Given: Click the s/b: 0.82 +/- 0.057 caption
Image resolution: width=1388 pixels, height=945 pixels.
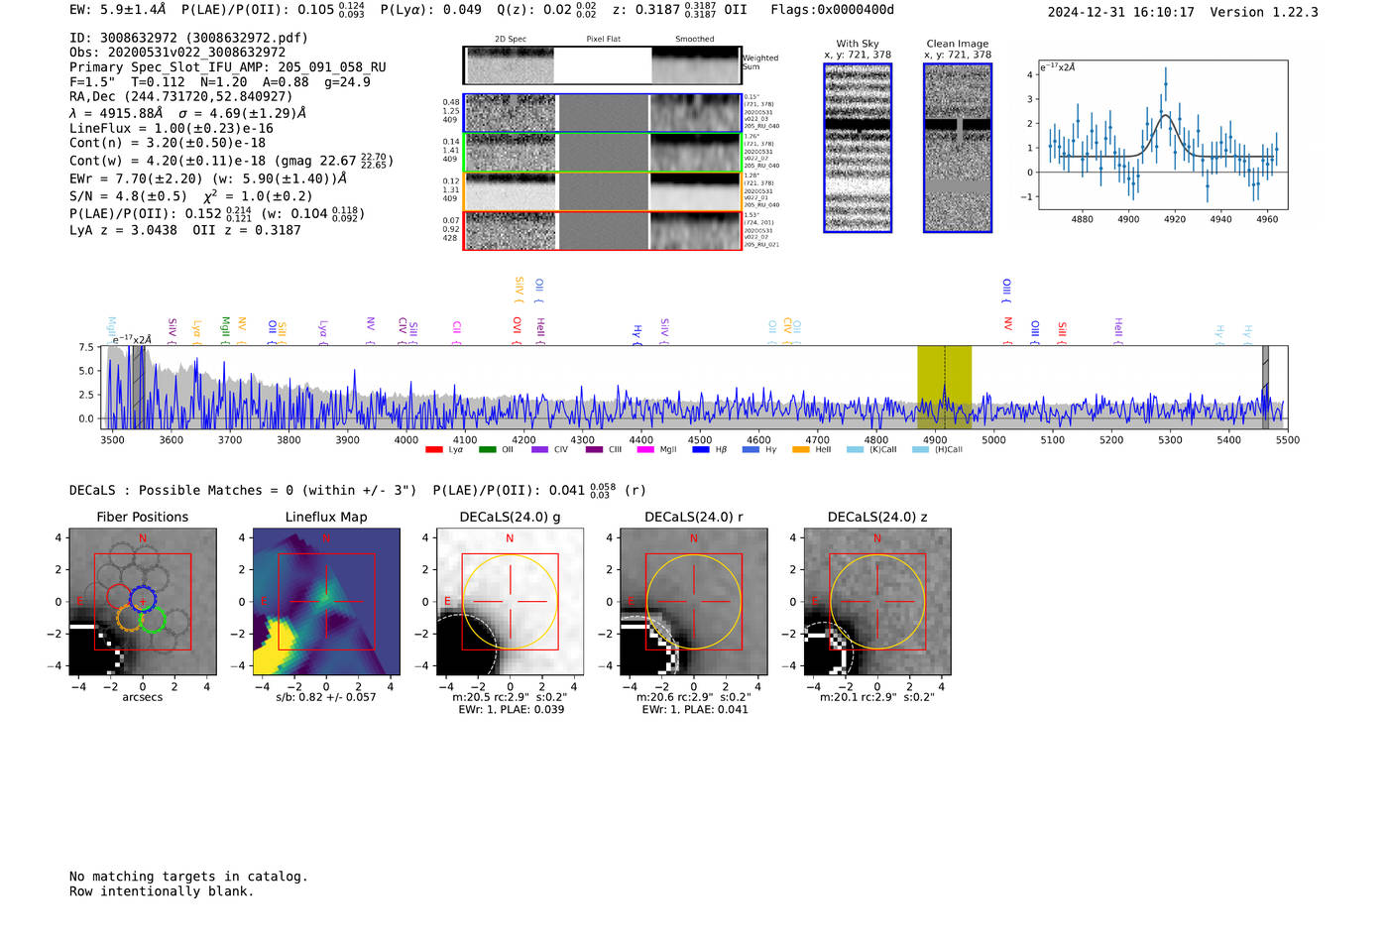Looking at the screenshot, I should tap(326, 697).
